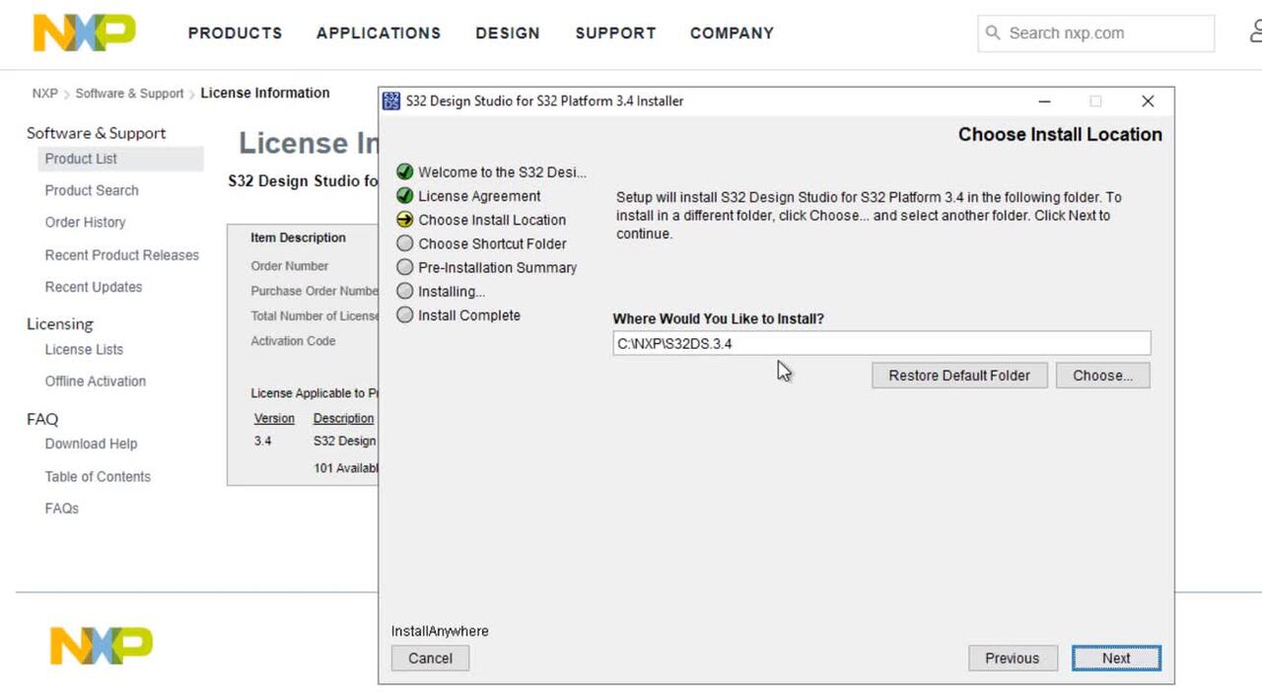Open Recent Updates in the sidebar
The image size is (1262, 692).
pos(94,287)
